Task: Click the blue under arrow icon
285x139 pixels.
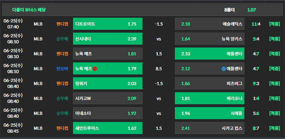Action: tap(224, 69)
